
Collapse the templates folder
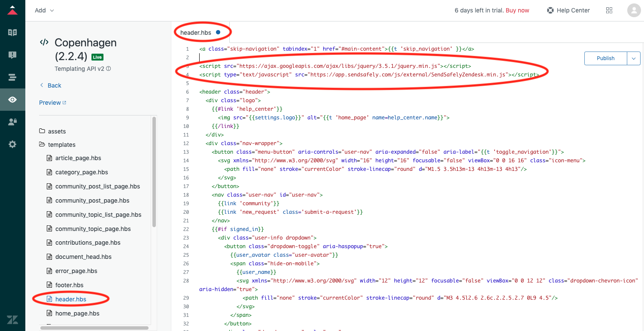[x=61, y=145]
